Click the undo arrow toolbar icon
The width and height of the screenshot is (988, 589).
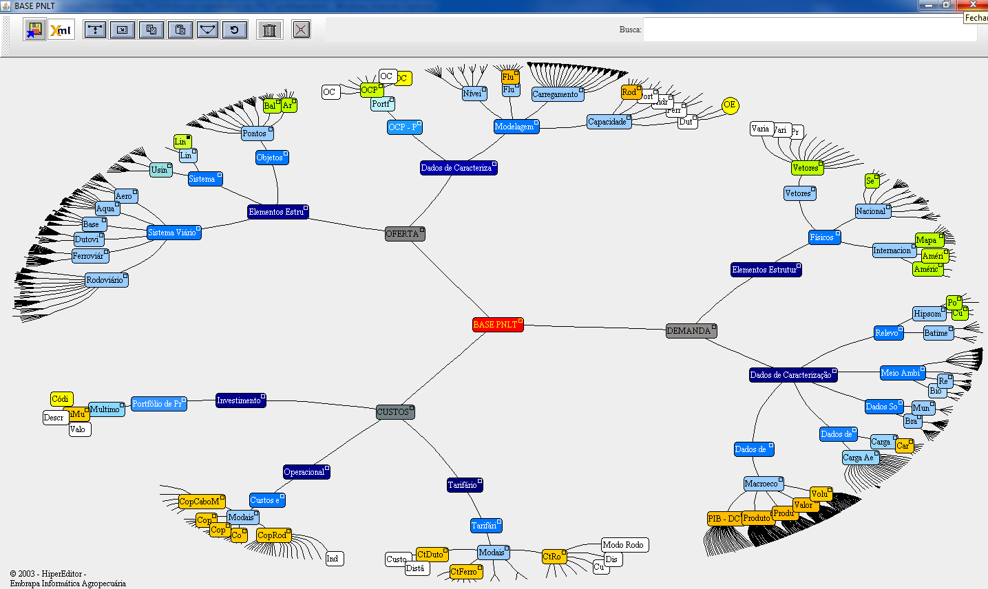[235, 30]
